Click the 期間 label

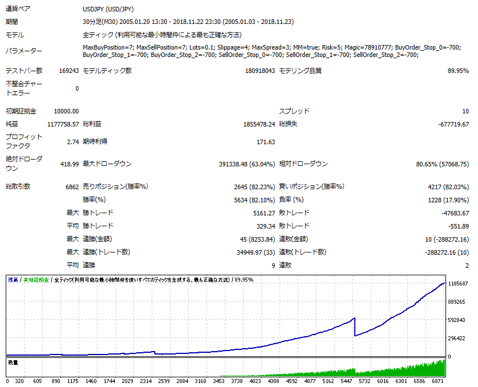point(12,22)
